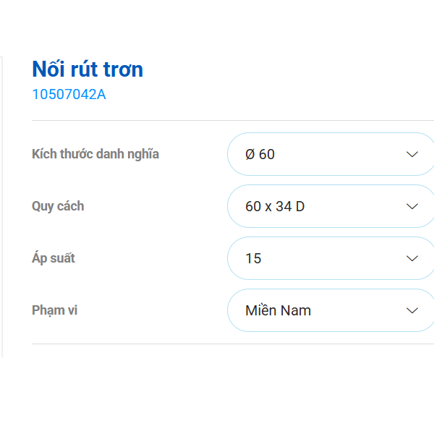The height and width of the screenshot is (434, 434).
Task: Click the chevron arrow in 60 x 34 D dropdown
Action: click(412, 206)
